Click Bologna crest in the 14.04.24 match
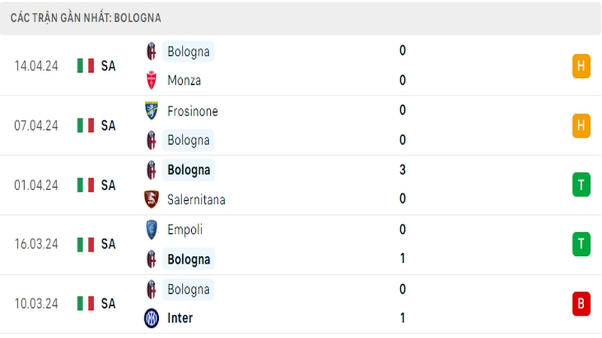The image size is (602, 338). coord(152,51)
